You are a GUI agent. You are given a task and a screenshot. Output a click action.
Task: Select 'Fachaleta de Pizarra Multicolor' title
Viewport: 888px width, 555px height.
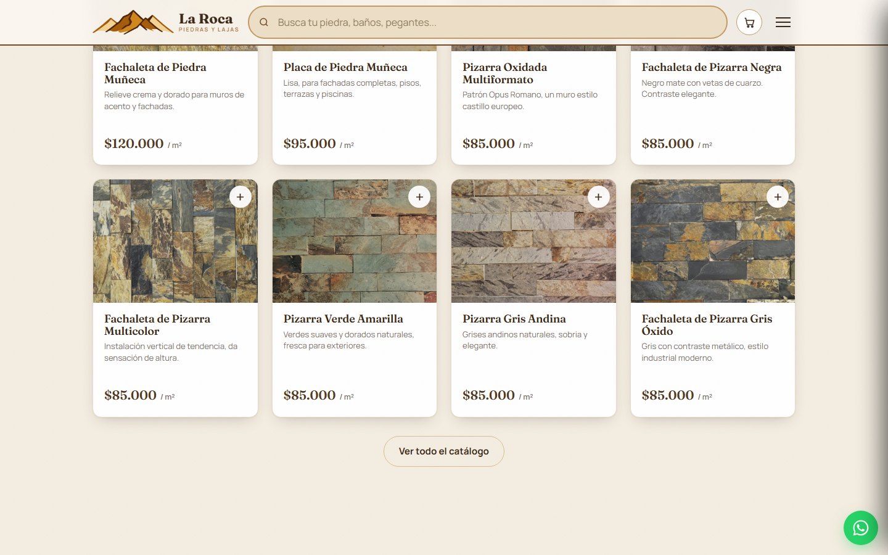[157, 325]
